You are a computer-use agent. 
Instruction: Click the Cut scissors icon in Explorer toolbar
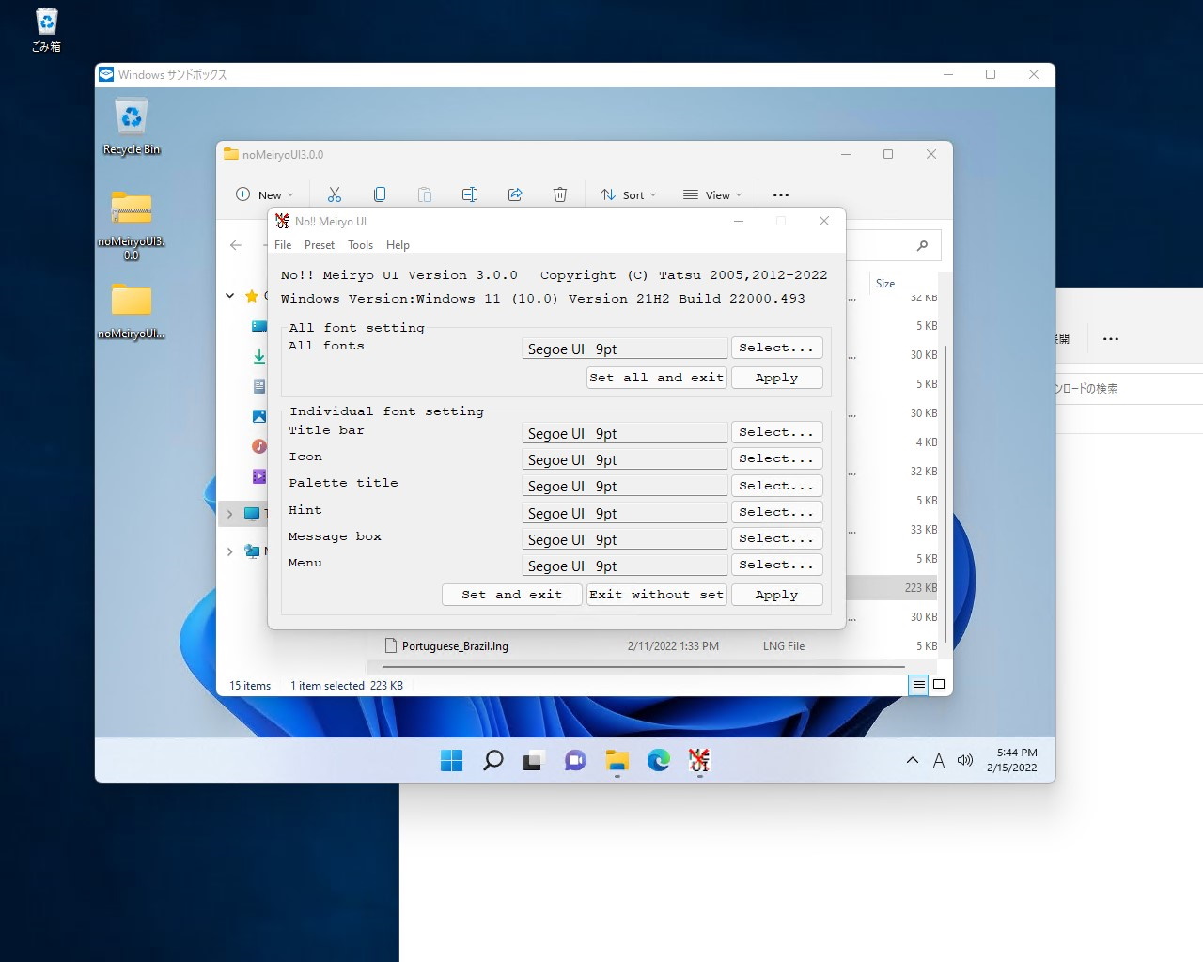(x=334, y=194)
